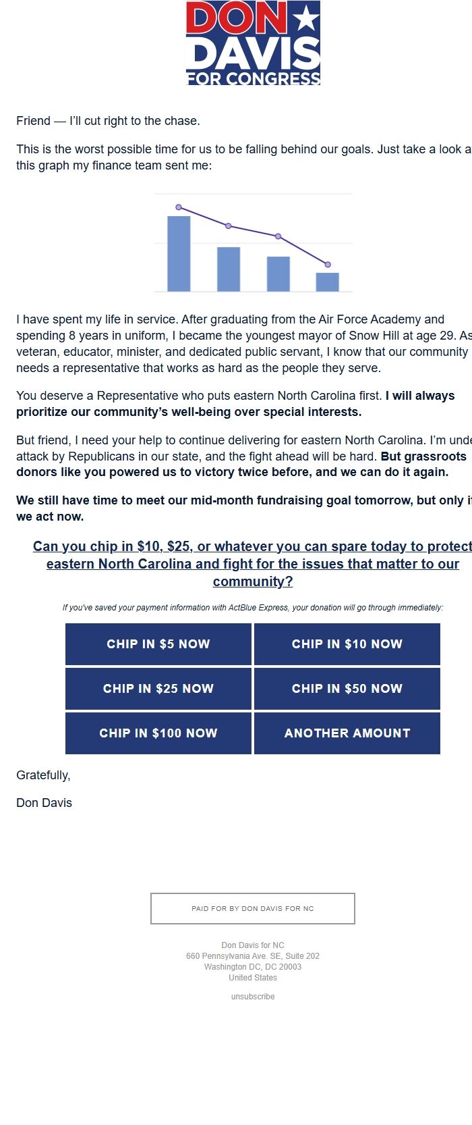Choose Another Amount for your donation

347,733
